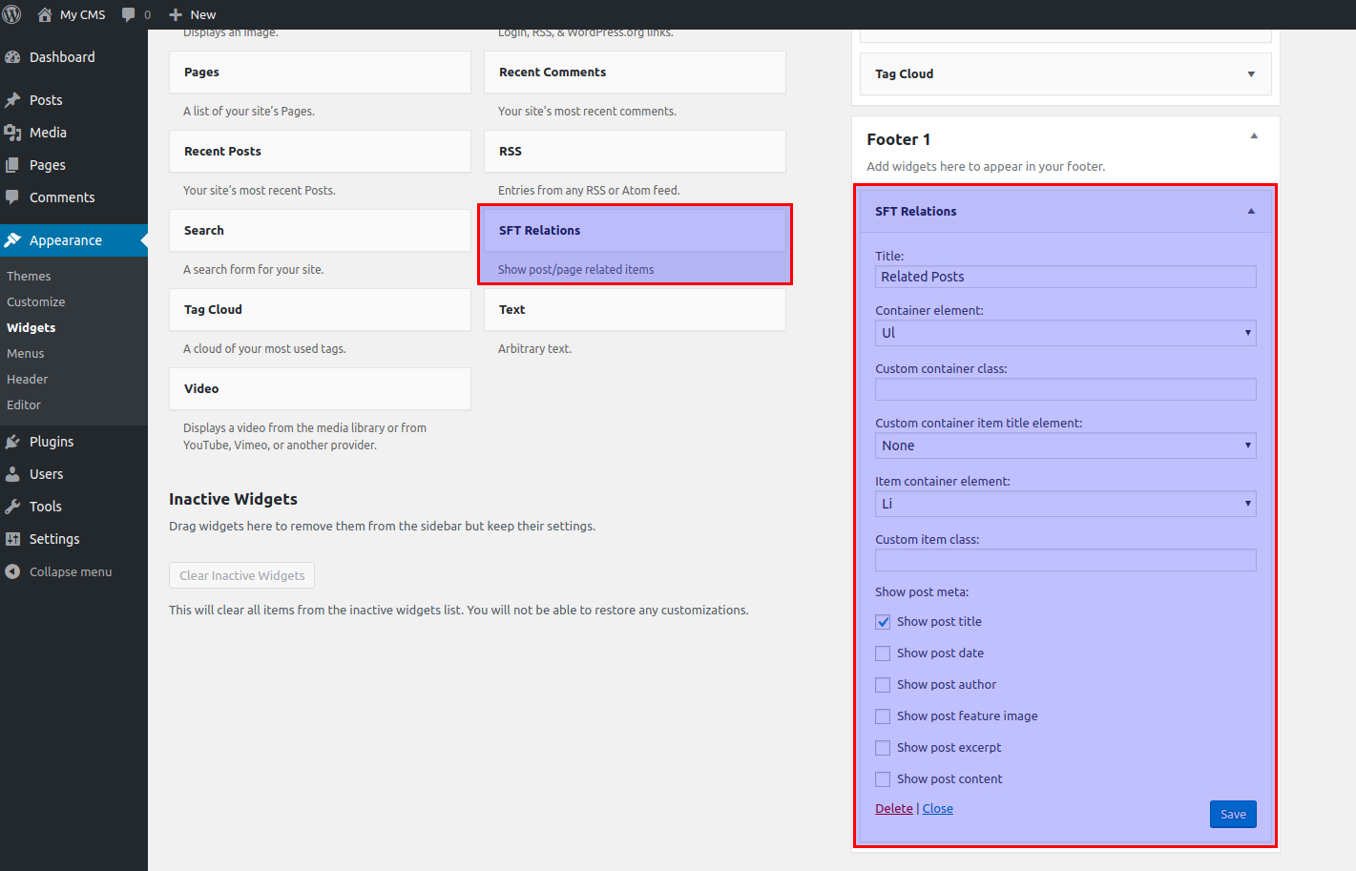
Task: Expand the Tag Cloud sidebar widget
Action: tap(1251, 74)
